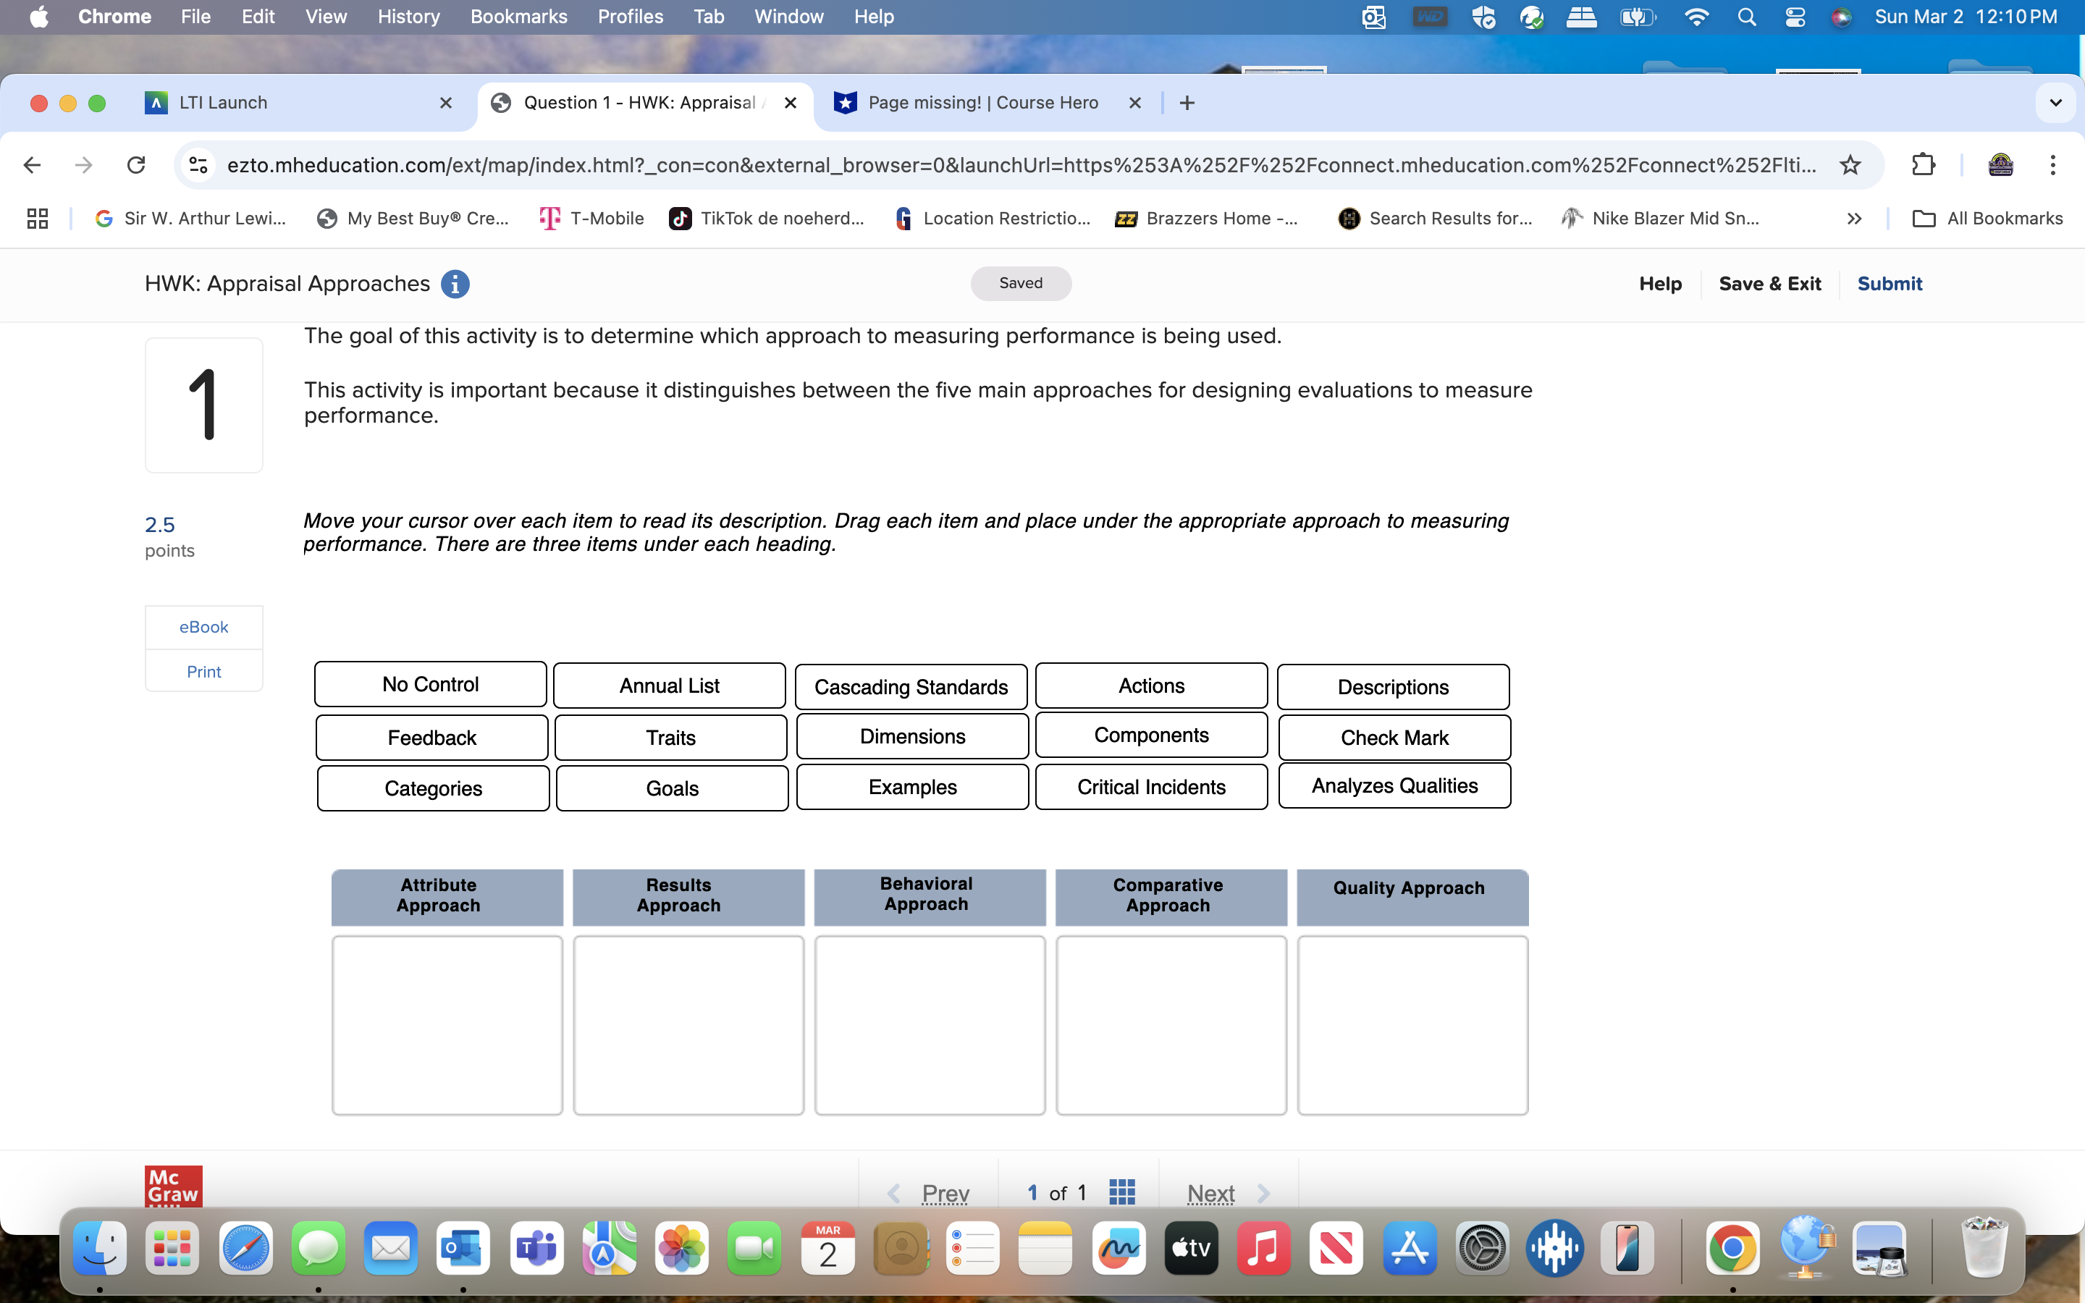Reload the page with the refresh icon

136,164
